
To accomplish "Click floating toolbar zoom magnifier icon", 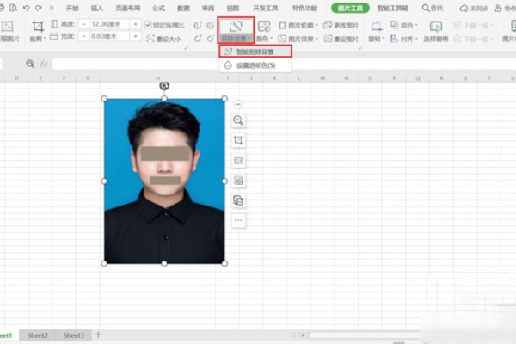I will [x=238, y=120].
